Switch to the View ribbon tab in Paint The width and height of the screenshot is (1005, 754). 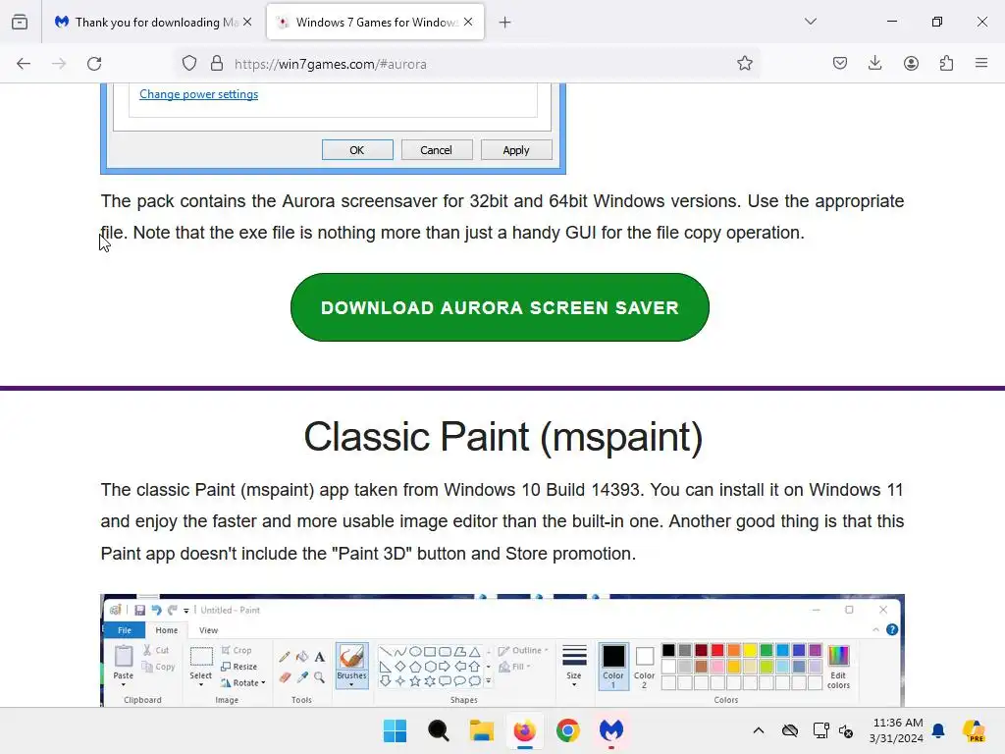pyautogui.click(x=208, y=630)
